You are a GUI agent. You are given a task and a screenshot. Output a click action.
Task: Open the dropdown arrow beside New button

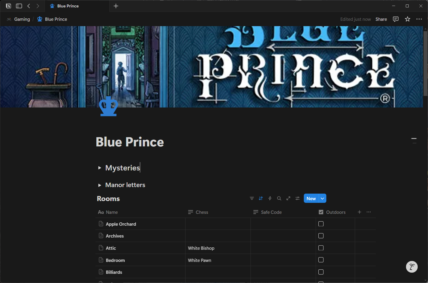pyautogui.click(x=322, y=198)
